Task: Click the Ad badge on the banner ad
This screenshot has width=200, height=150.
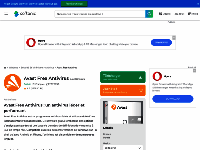Action: click(x=174, y=38)
